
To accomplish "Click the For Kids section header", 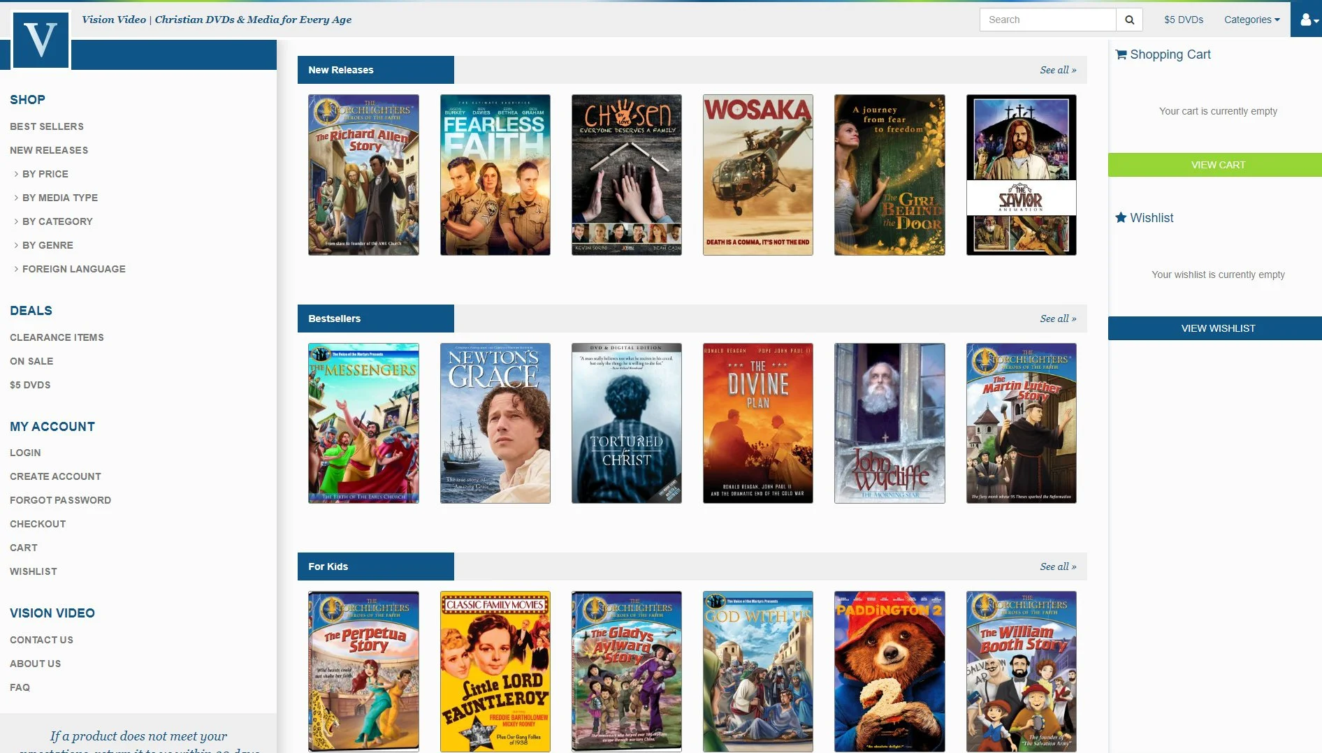I will click(x=376, y=566).
